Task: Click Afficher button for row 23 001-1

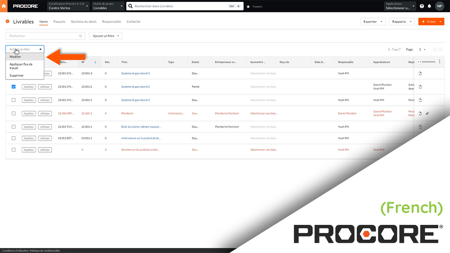Action: coord(45,100)
